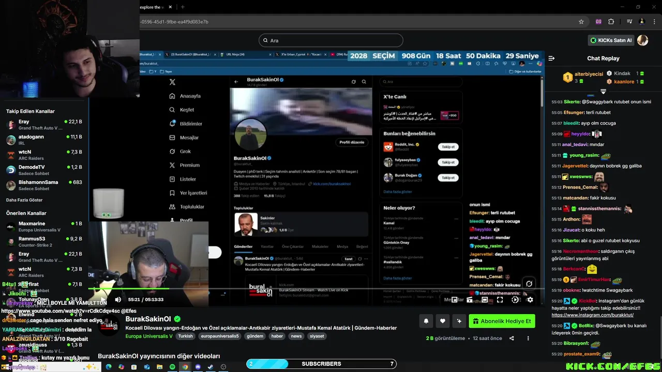Collapse the Chat Replay panel arrow icon

click(551, 58)
